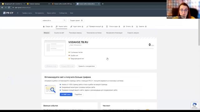200x112 pixels.
Task: Click the PR-CY logo
Action: coord(8,13)
